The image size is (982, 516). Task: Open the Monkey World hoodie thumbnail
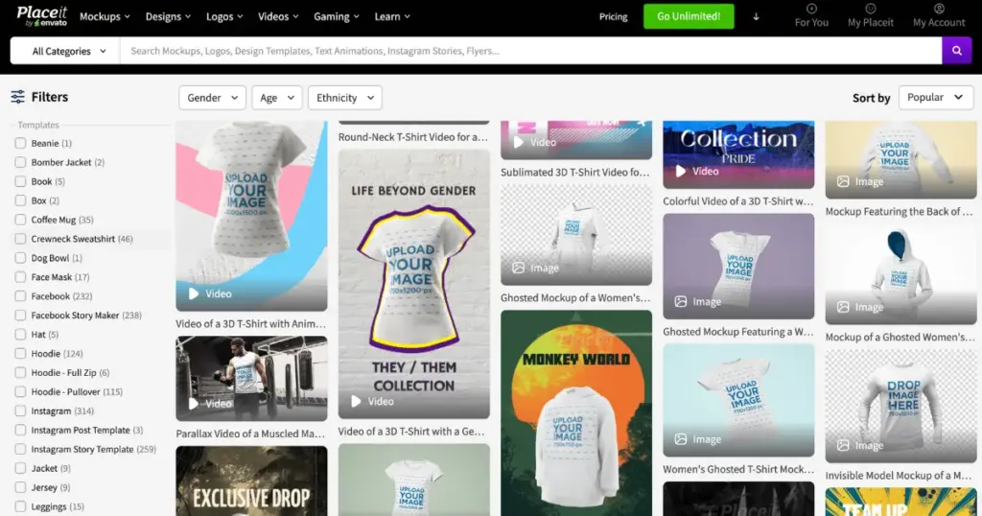576,413
